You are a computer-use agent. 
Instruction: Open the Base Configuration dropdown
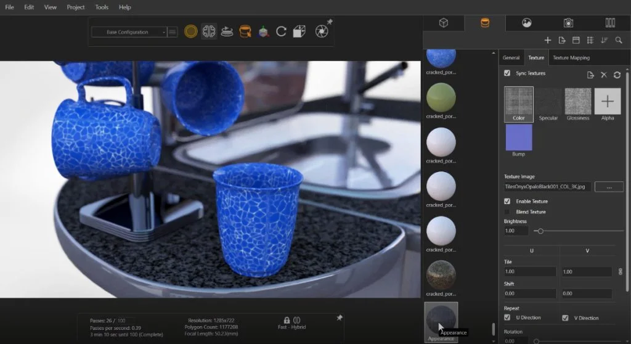(129, 32)
